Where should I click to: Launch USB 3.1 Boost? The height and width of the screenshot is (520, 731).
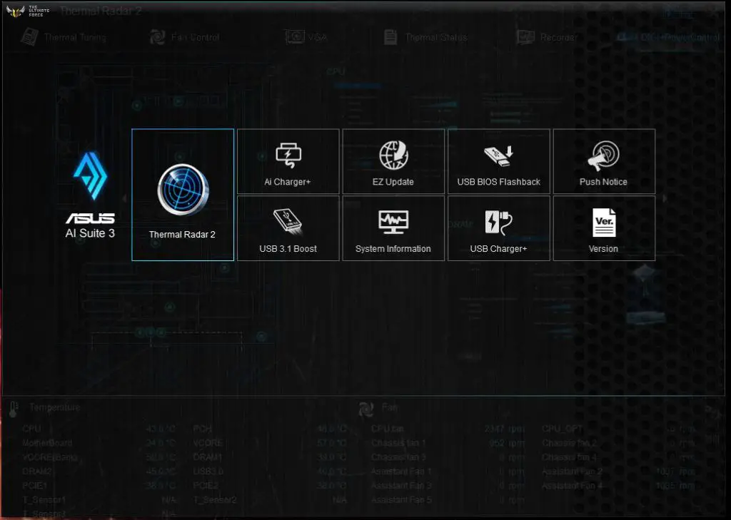tap(288, 228)
